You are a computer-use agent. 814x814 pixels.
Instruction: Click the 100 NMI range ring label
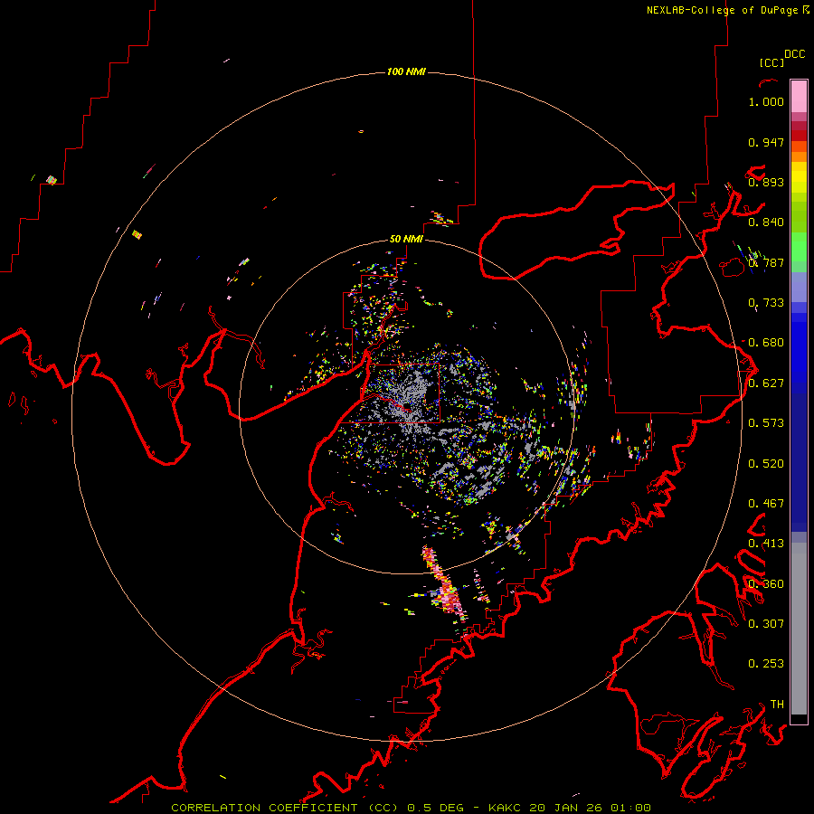(x=406, y=71)
